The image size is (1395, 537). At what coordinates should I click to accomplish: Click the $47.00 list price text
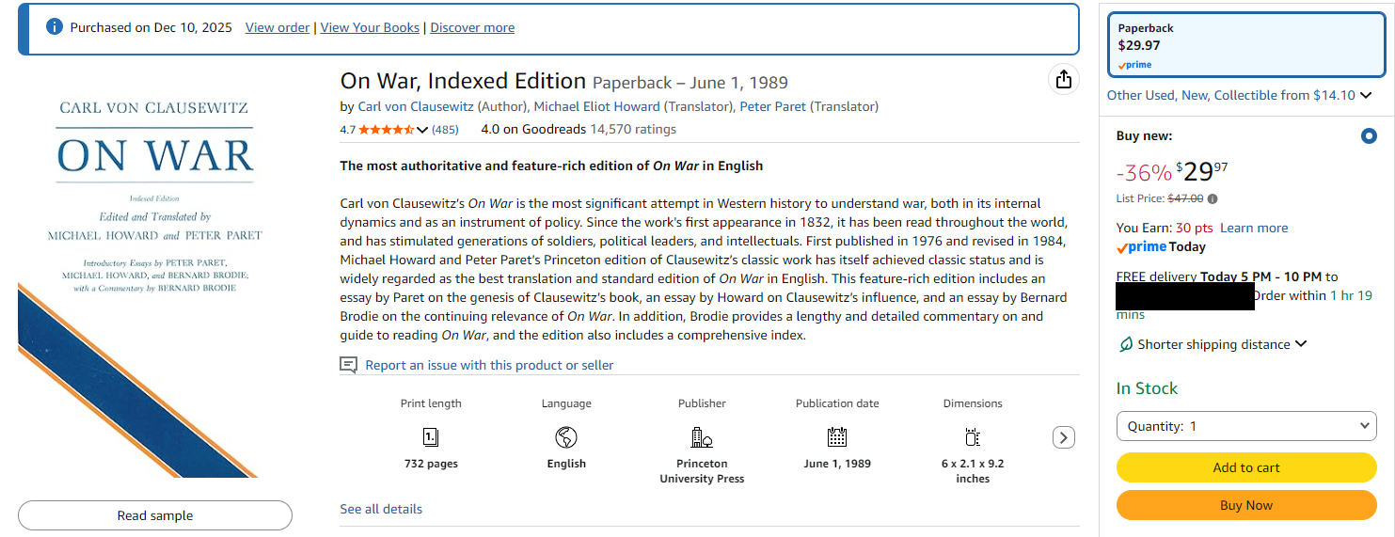click(1185, 198)
